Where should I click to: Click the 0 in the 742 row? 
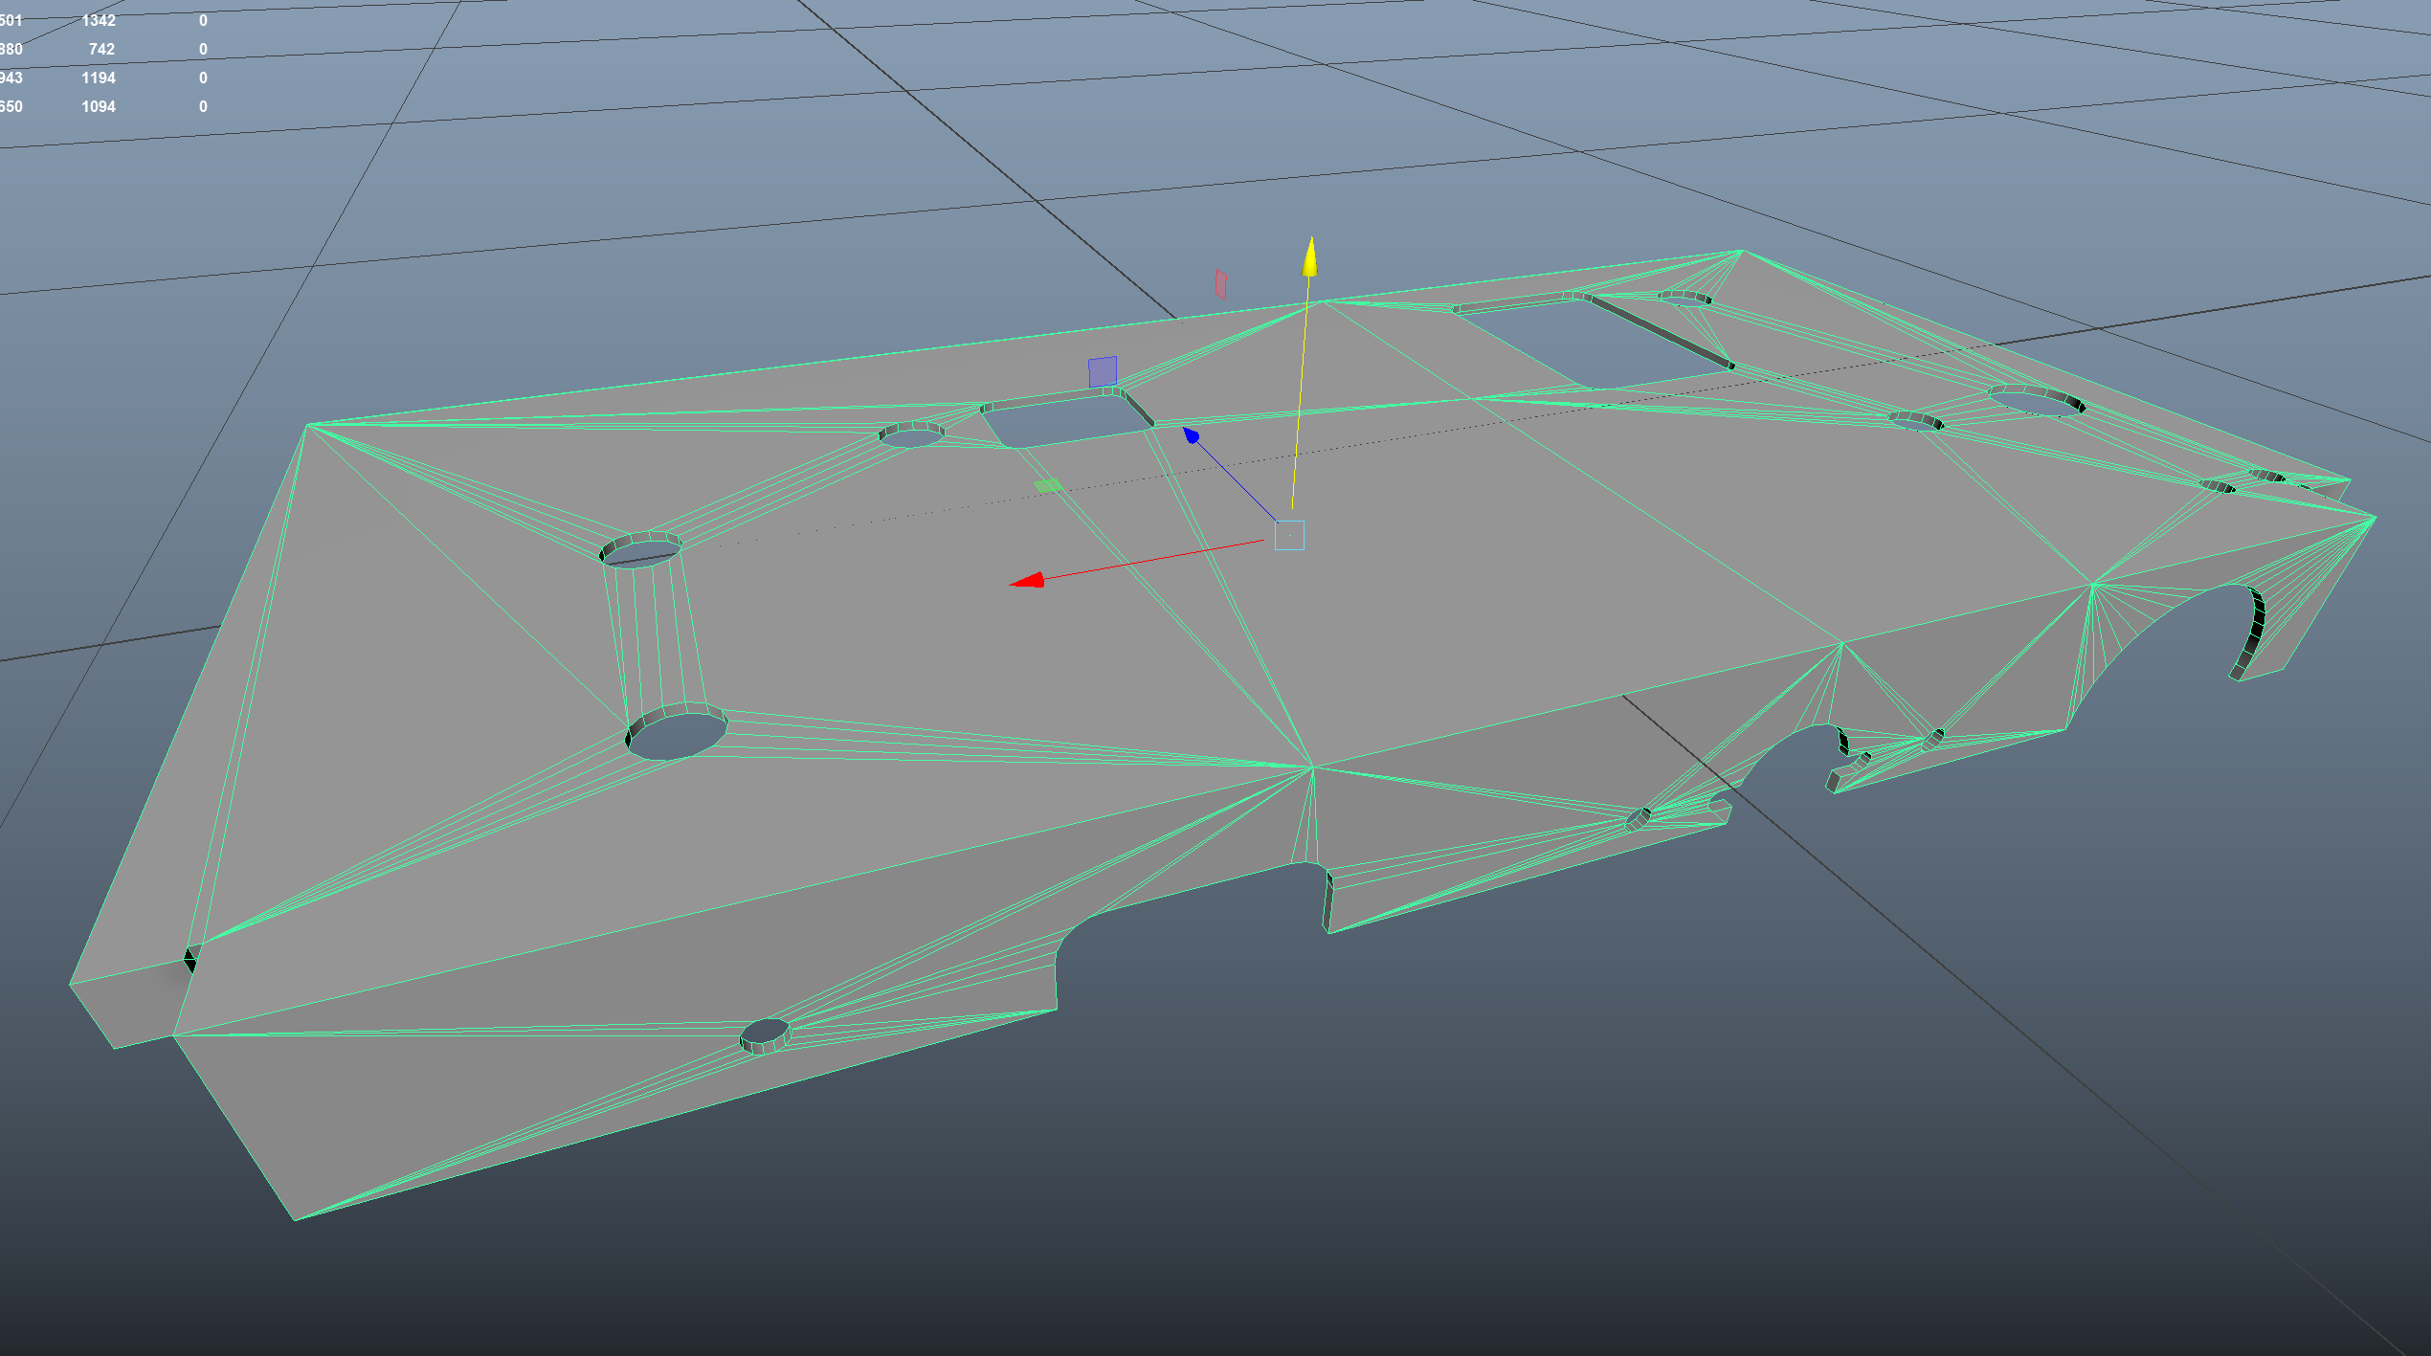pos(203,49)
